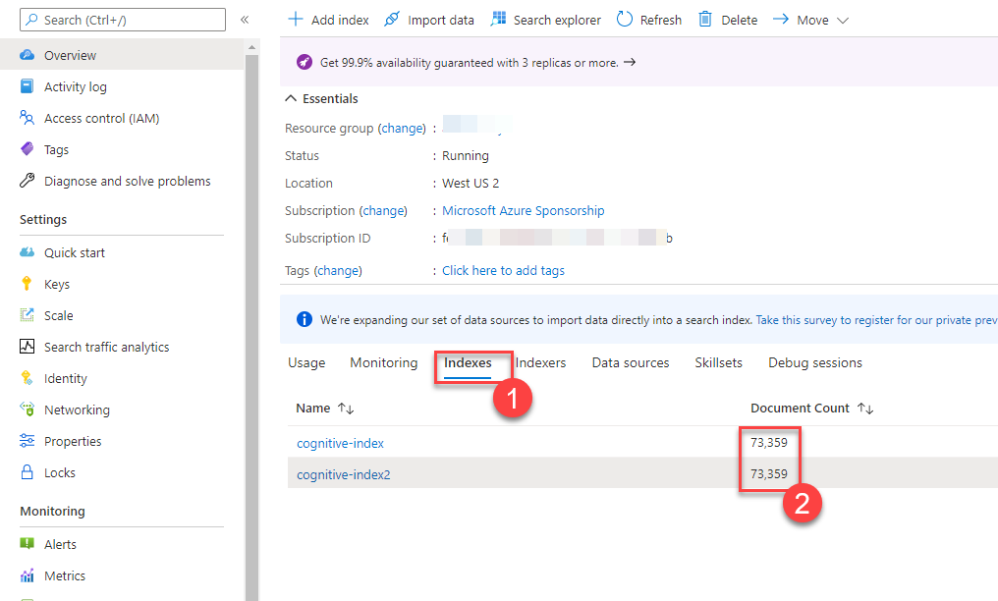Click here to add tags
The height and width of the screenshot is (601, 998).
502,270
